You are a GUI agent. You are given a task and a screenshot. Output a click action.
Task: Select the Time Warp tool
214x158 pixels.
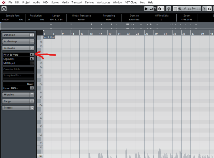point(199,9)
